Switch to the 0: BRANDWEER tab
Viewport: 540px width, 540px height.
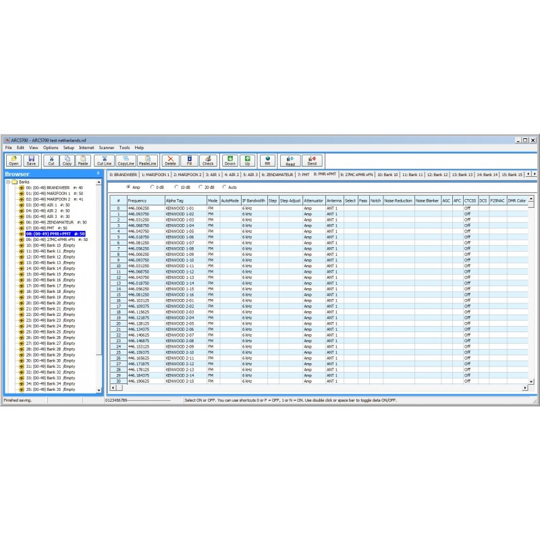[124, 175]
